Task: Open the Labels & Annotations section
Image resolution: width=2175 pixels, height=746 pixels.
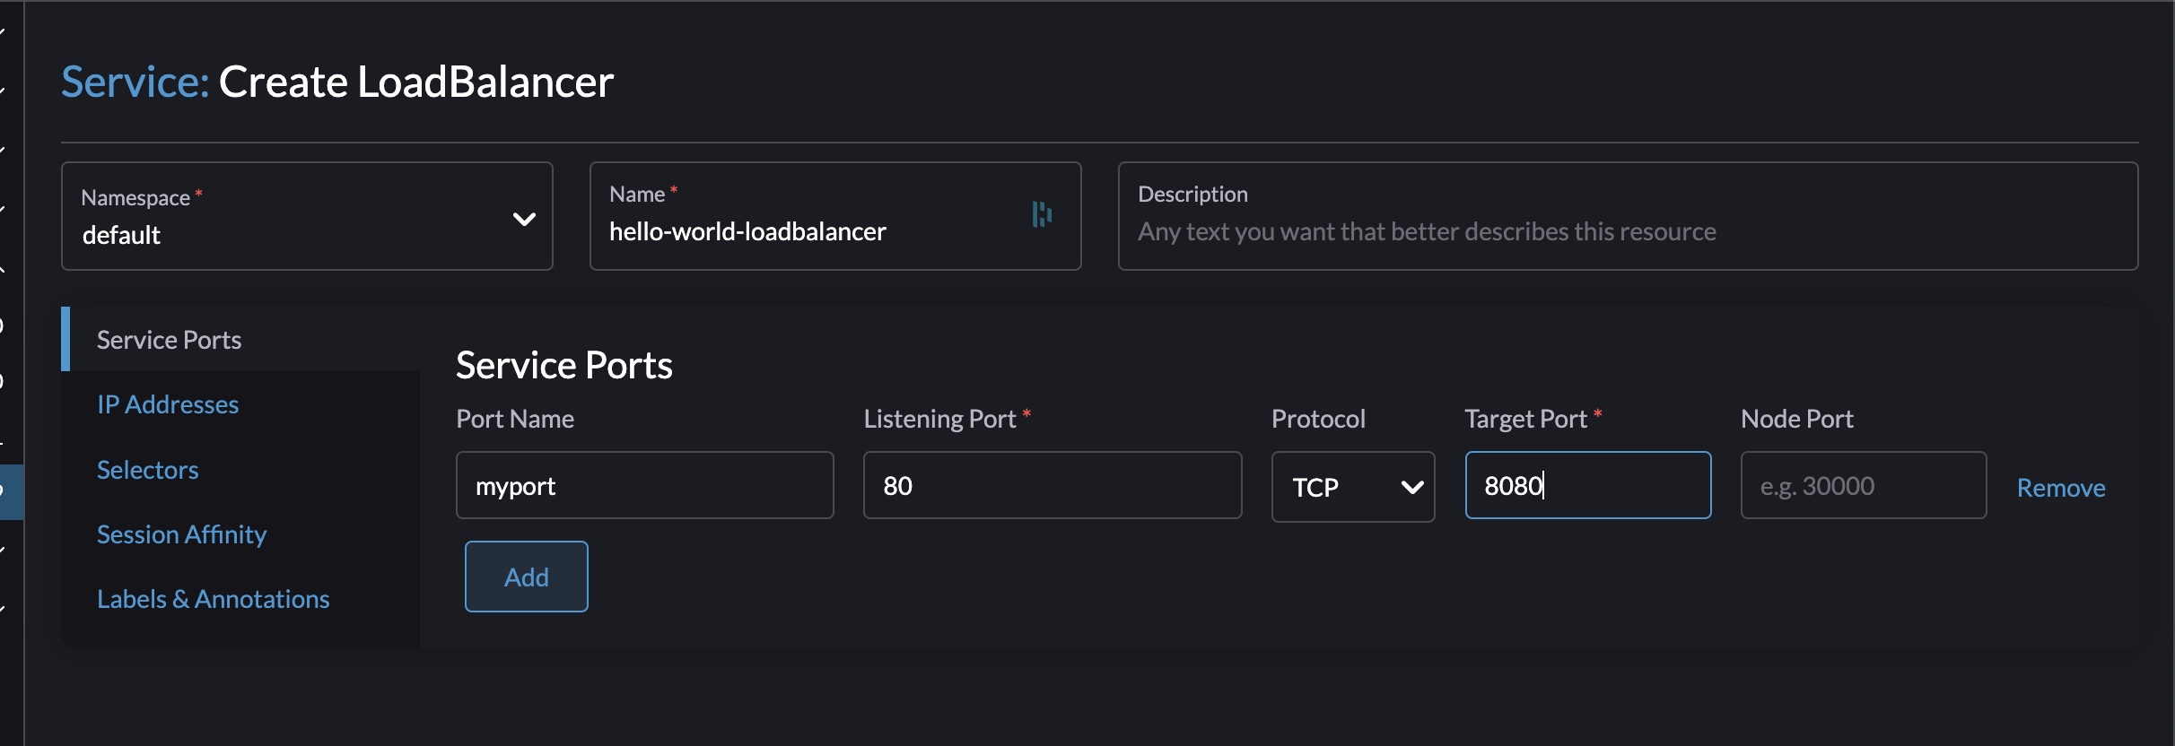Action: click(x=213, y=598)
